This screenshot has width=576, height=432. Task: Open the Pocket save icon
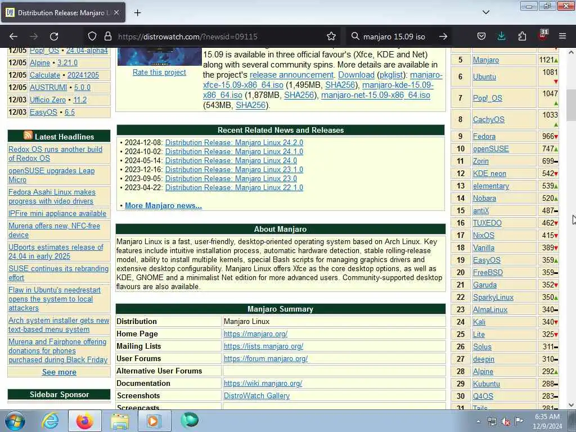481,37
